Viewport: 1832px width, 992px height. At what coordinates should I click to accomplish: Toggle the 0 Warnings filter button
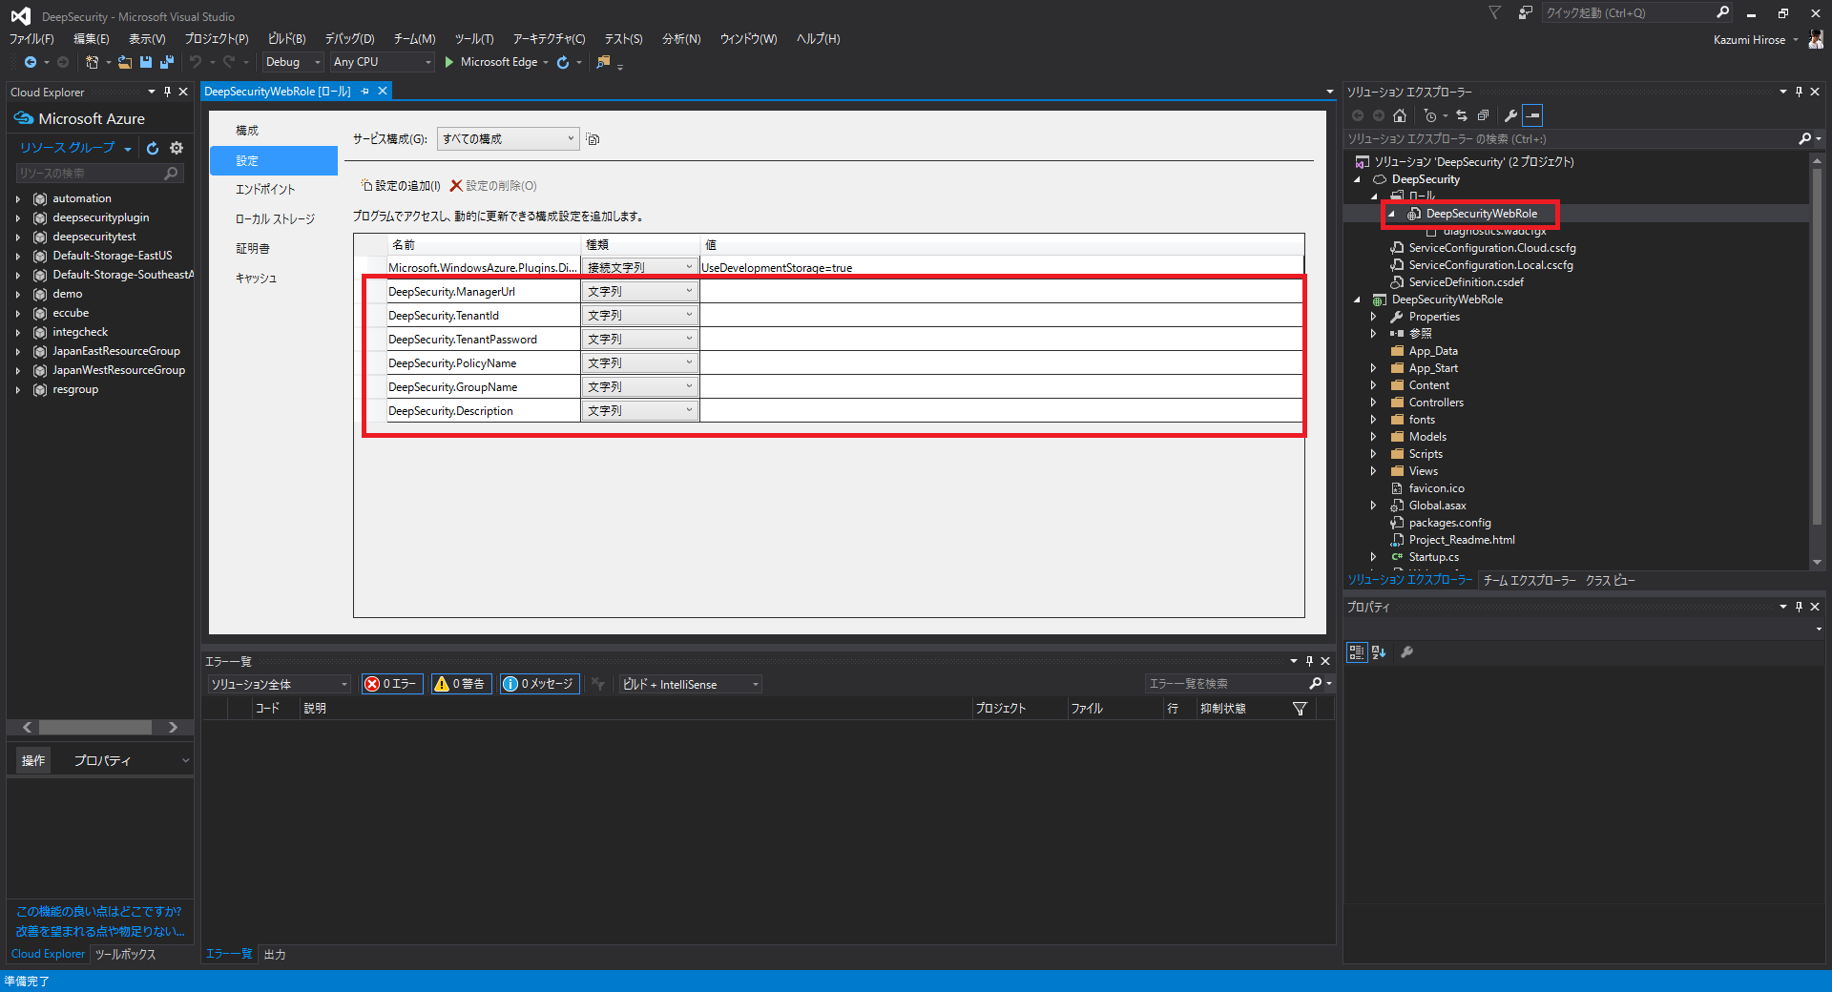pos(461,684)
